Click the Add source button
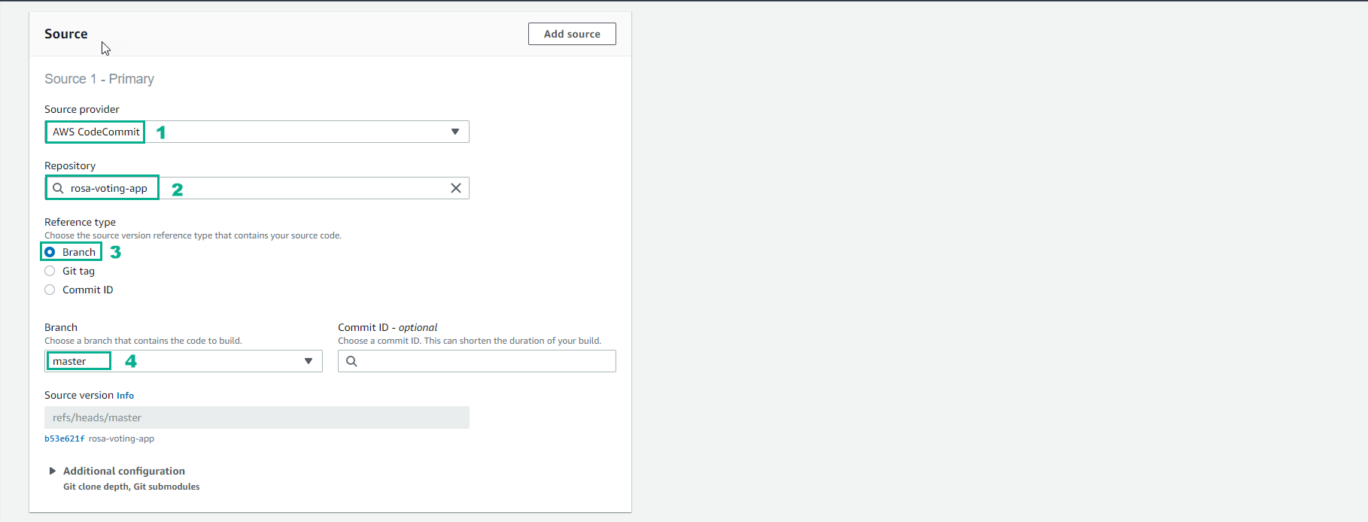The image size is (1368, 522). pos(572,34)
